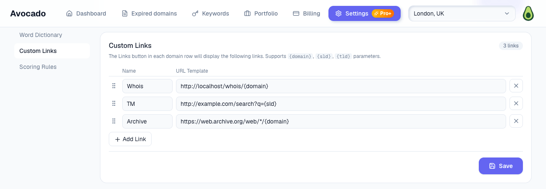Grab the drag handle for the TM row
The image size is (546, 189).
coord(114,103)
